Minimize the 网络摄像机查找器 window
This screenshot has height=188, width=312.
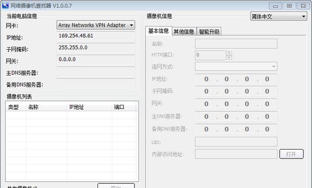pyautogui.click(x=275, y=6)
